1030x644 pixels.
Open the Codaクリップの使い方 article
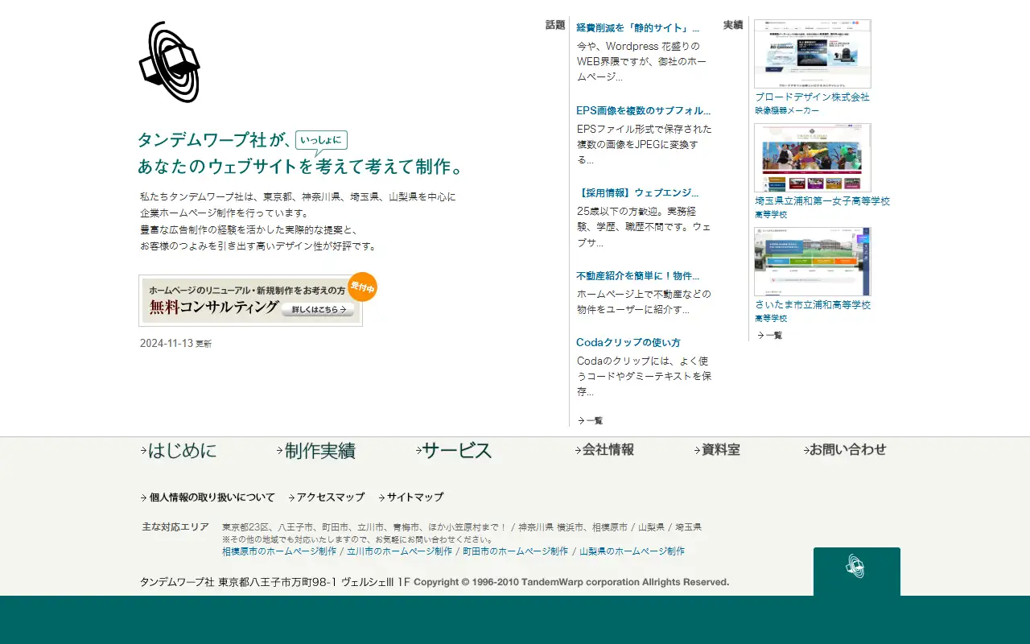628,343
